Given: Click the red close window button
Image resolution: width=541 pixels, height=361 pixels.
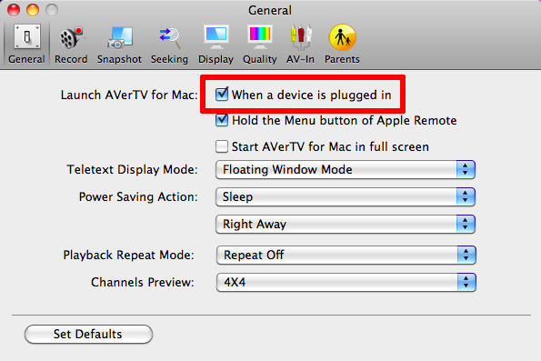Looking at the screenshot, I should (14, 10).
